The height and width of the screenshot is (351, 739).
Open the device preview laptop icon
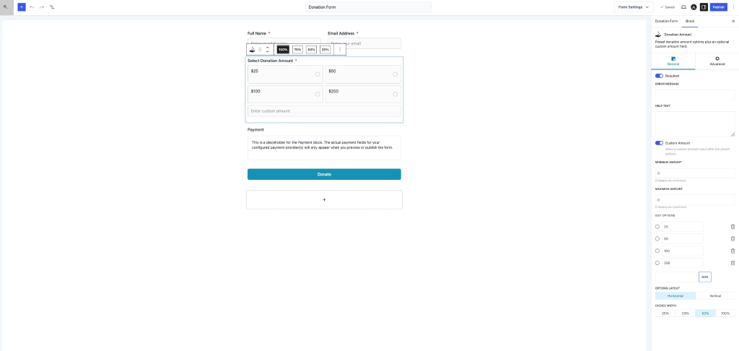point(683,7)
